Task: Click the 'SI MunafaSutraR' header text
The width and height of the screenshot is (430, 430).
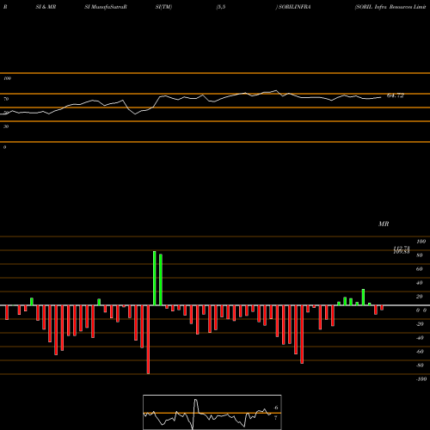Action: click(x=106, y=7)
